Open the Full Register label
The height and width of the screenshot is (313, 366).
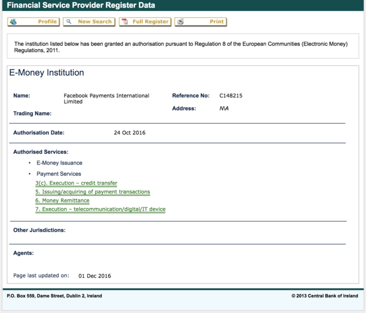[150, 21]
